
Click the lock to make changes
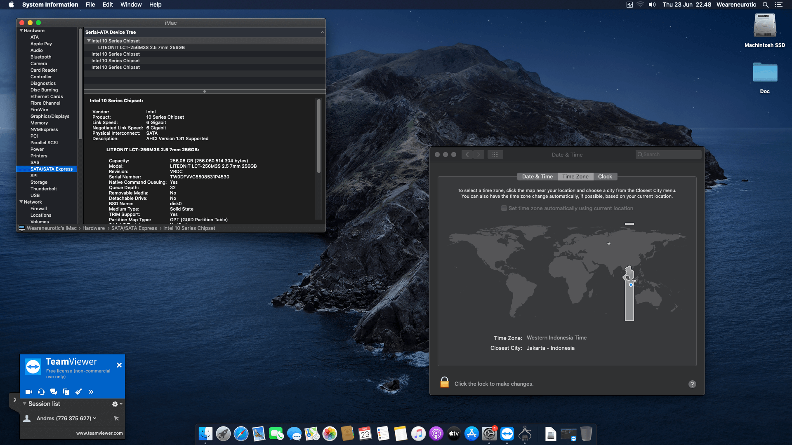point(445,382)
